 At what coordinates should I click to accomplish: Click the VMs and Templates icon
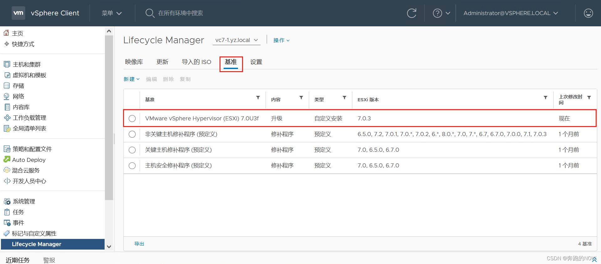[7, 75]
